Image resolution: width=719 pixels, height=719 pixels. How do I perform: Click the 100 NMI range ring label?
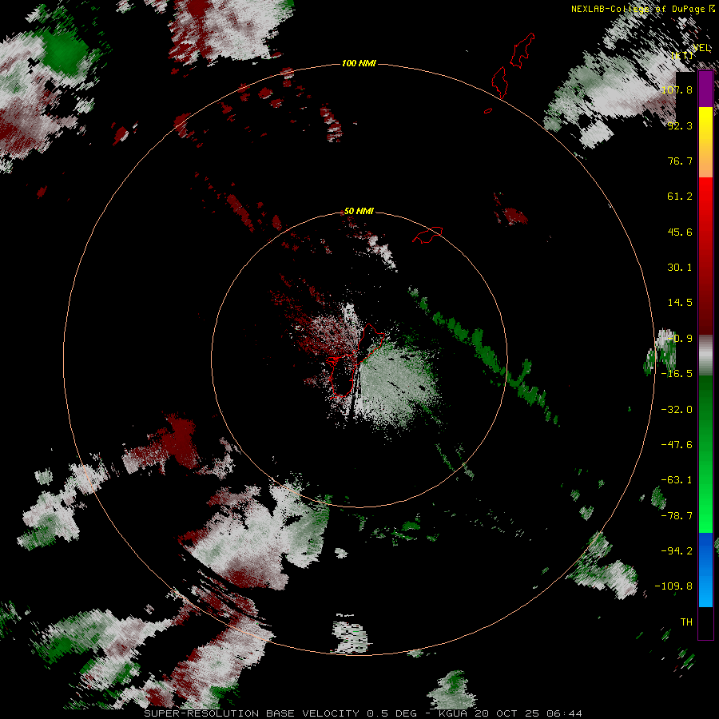point(359,63)
